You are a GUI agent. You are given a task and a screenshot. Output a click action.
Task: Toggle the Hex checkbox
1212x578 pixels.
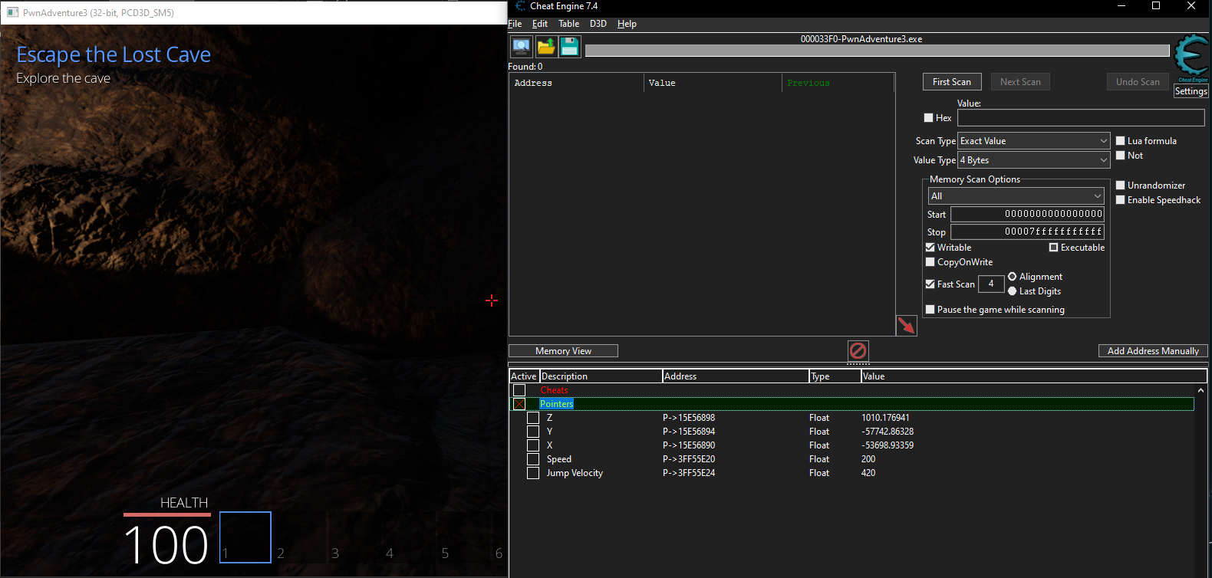click(x=929, y=118)
